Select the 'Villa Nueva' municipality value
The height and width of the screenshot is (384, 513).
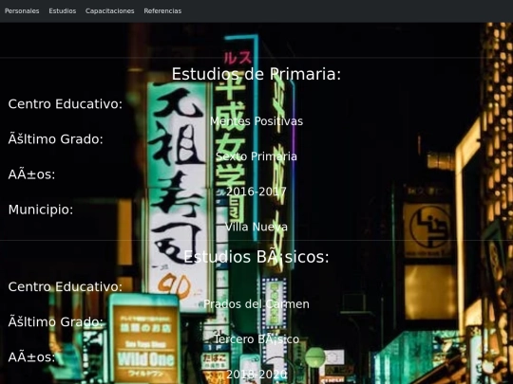[256, 227]
